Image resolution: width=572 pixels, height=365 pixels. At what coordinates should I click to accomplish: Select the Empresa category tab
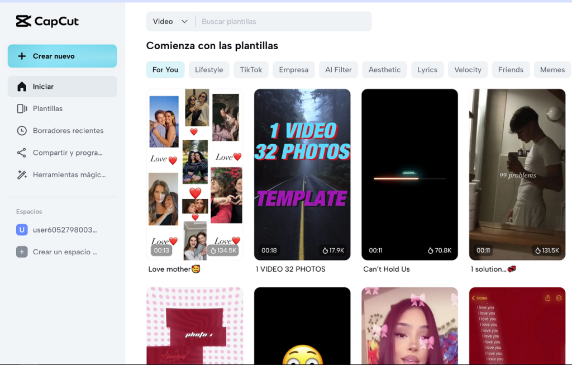(x=294, y=70)
